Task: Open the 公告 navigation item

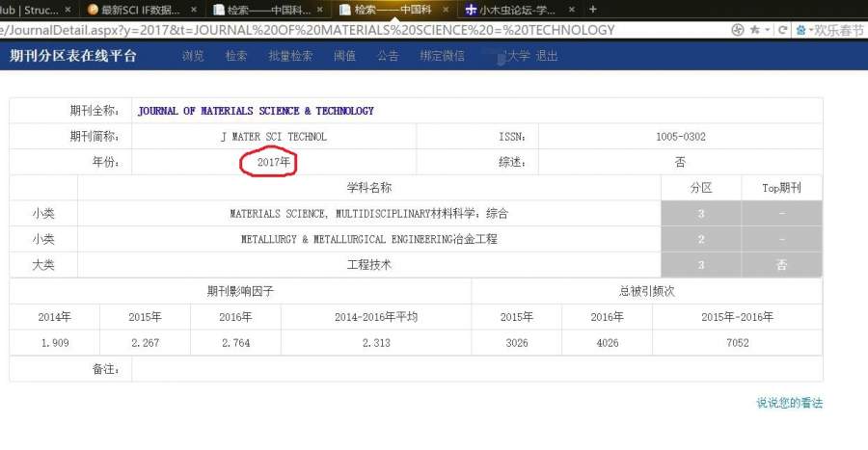Action: [388, 55]
